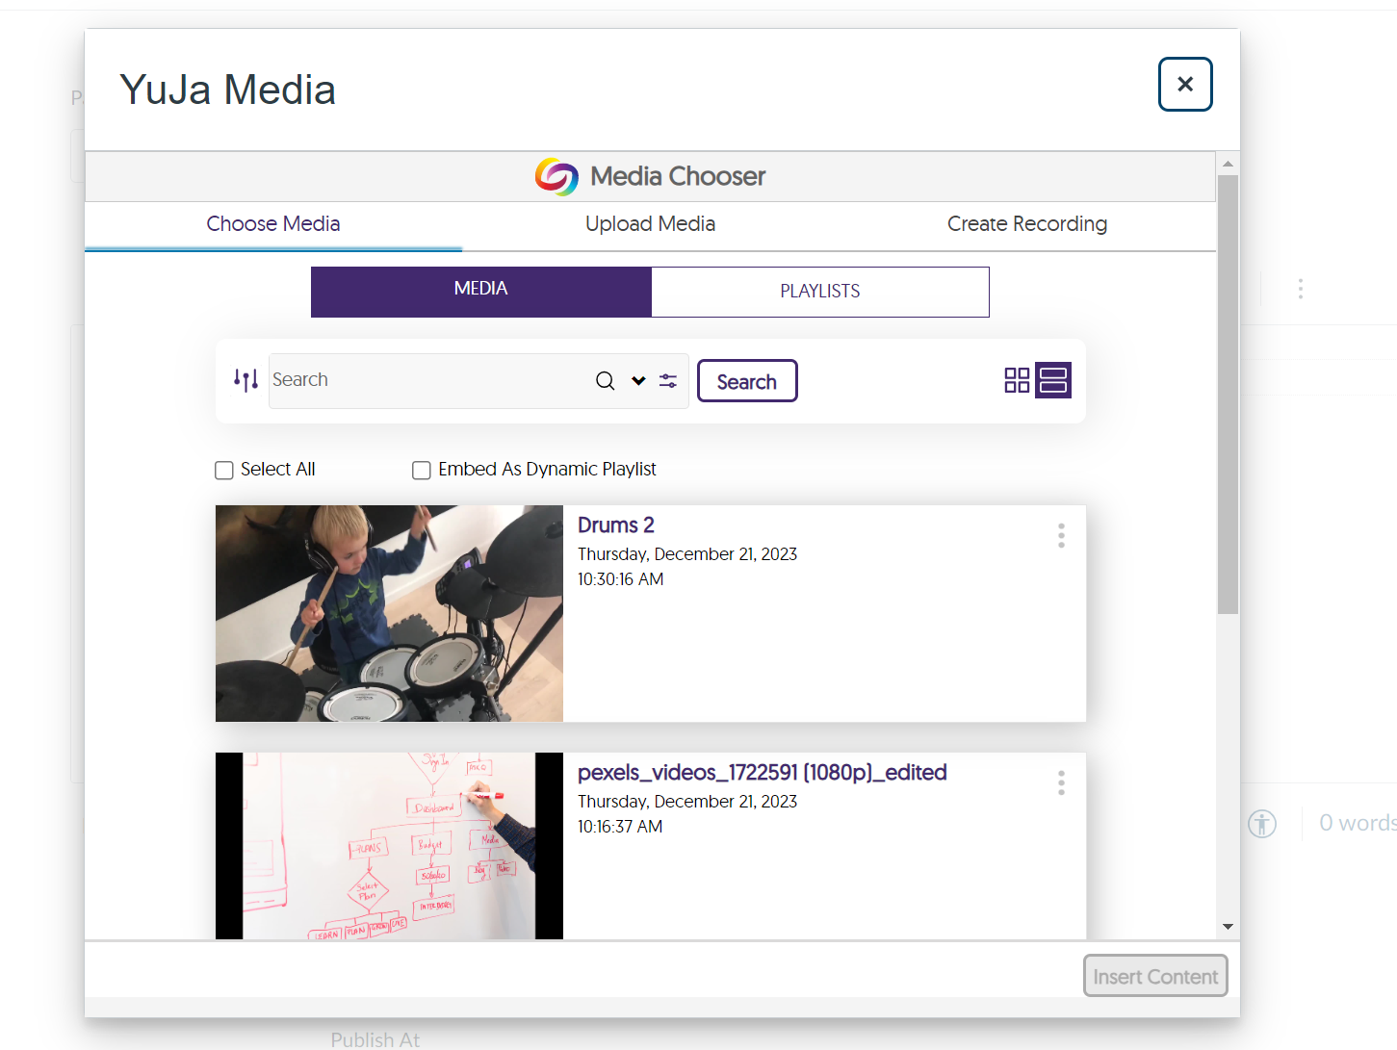Open more options for Drums 2
Screen dimensions: 1397x1050
click(x=1061, y=535)
